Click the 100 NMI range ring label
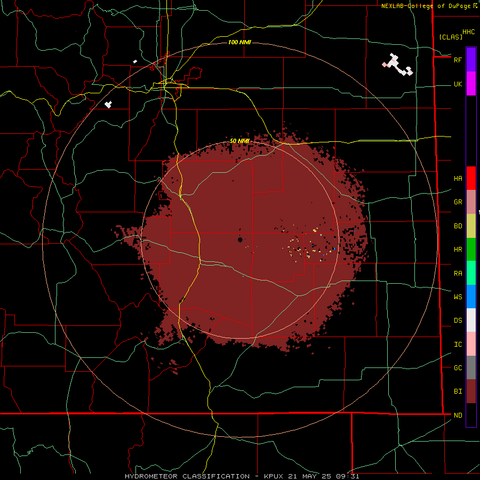The width and height of the screenshot is (480, 480). (239, 42)
